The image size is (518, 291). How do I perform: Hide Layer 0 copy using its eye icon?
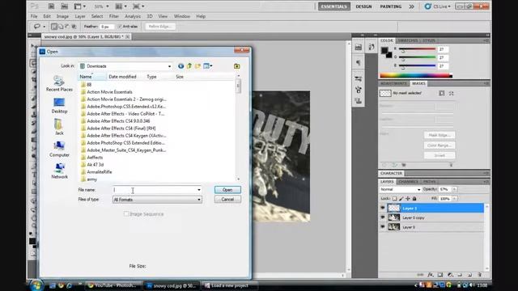click(383, 217)
